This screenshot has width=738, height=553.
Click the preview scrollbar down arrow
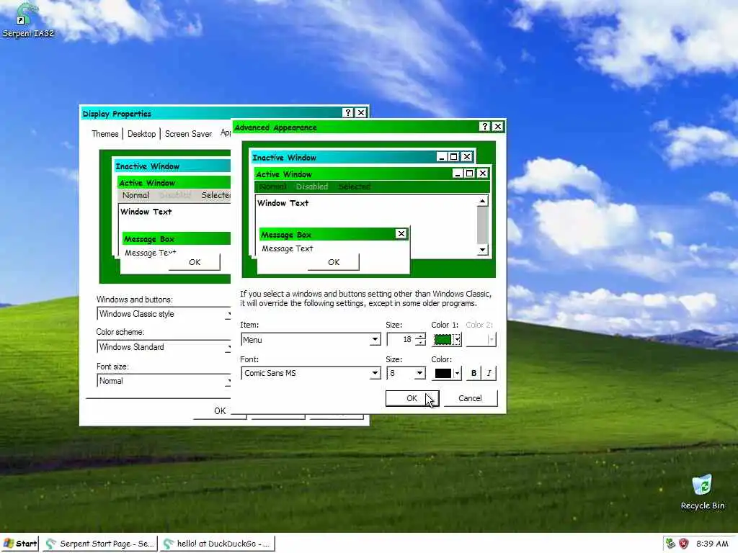click(482, 250)
